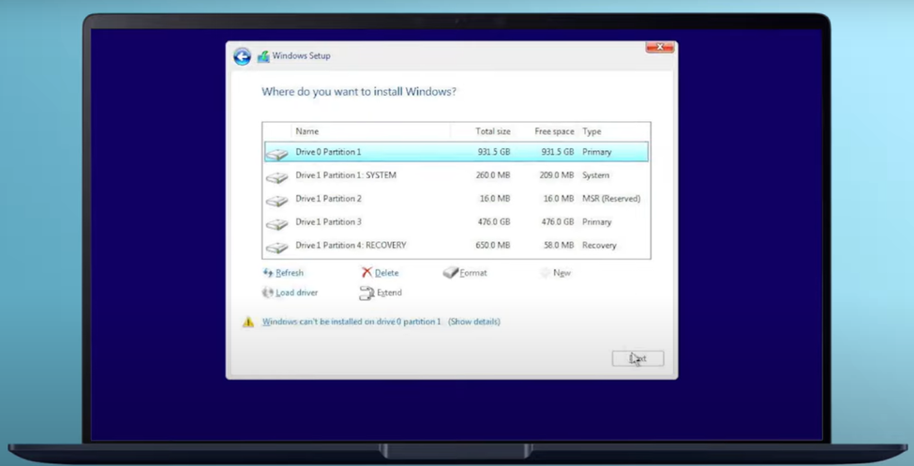The height and width of the screenshot is (466, 914).
Task: Click the Name column header
Action: pyautogui.click(x=307, y=131)
